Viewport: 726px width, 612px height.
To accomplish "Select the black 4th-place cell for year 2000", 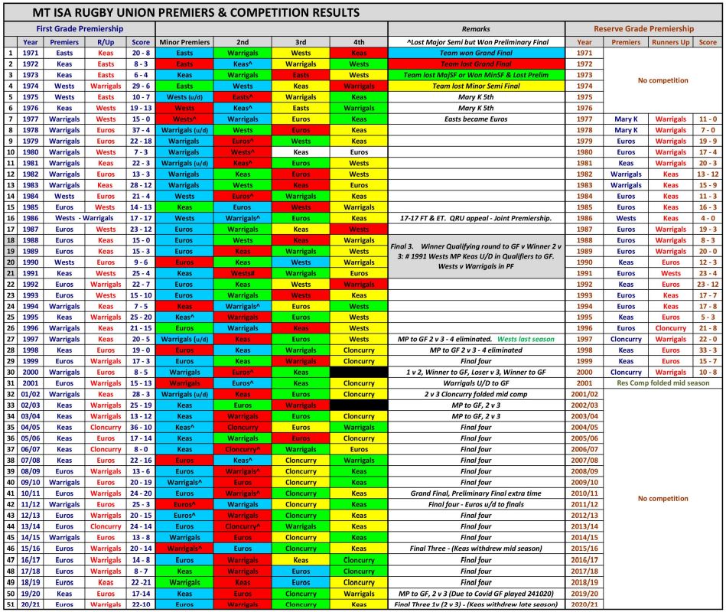I will click(359, 371).
